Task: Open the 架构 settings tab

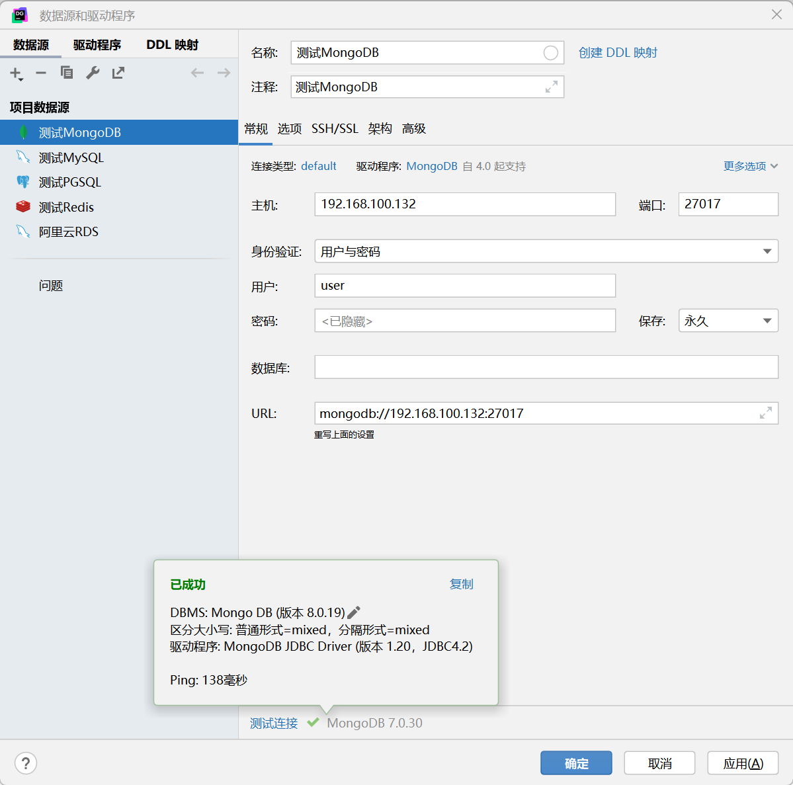Action: 380,129
